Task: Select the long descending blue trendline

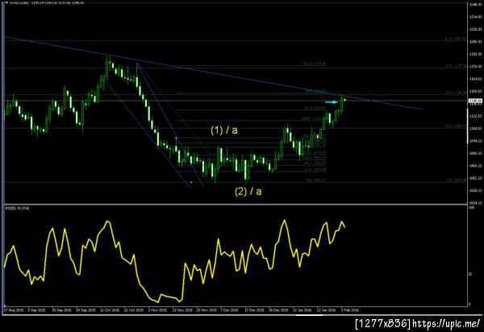Action: 213,73
